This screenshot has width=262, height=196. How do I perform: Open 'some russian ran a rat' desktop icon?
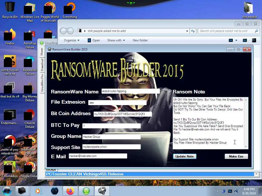pos(10,65)
